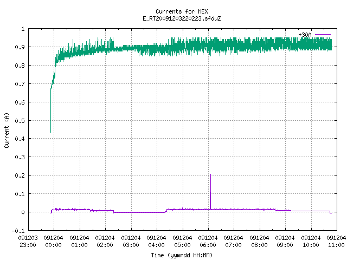The height and width of the screenshot is (260, 347).
Task: Select the file name E_RT20091203220223.sfduZ
Action: pyautogui.click(x=182, y=18)
